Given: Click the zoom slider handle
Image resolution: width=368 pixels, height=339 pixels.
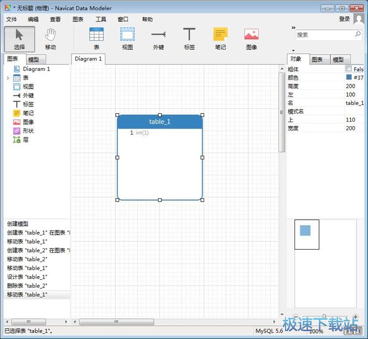Looking at the screenshot, I should click(324, 316).
